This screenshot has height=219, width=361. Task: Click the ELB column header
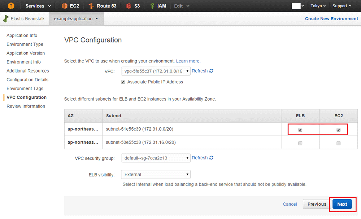tap(300, 116)
